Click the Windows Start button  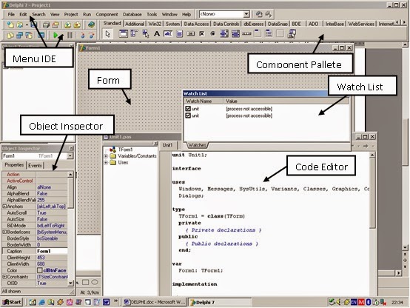13,302
